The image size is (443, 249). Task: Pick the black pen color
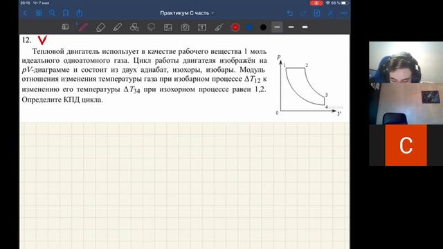263,28
